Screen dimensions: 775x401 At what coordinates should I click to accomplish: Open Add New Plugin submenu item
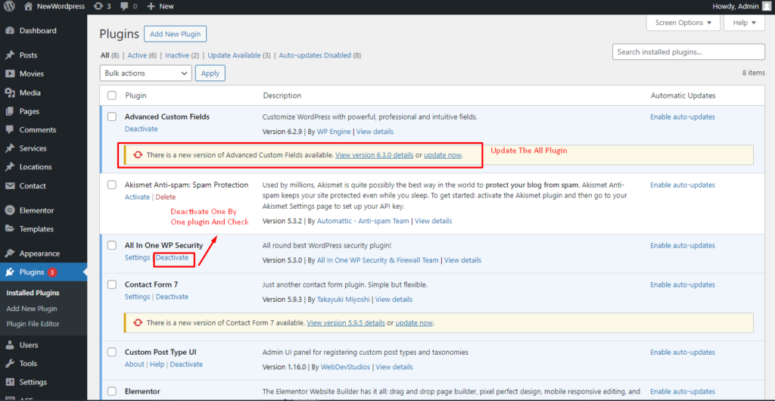[x=32, y=309]
